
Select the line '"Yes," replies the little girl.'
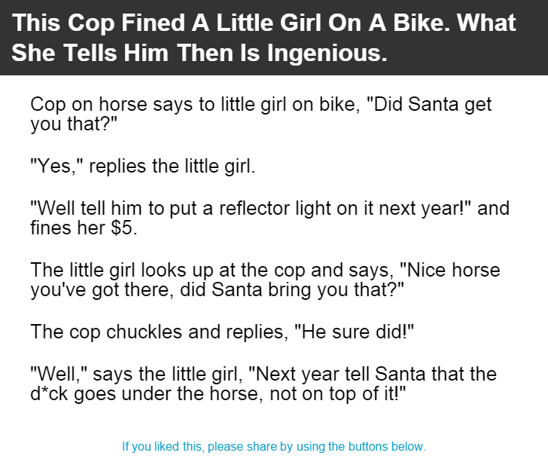pos(143,166)
